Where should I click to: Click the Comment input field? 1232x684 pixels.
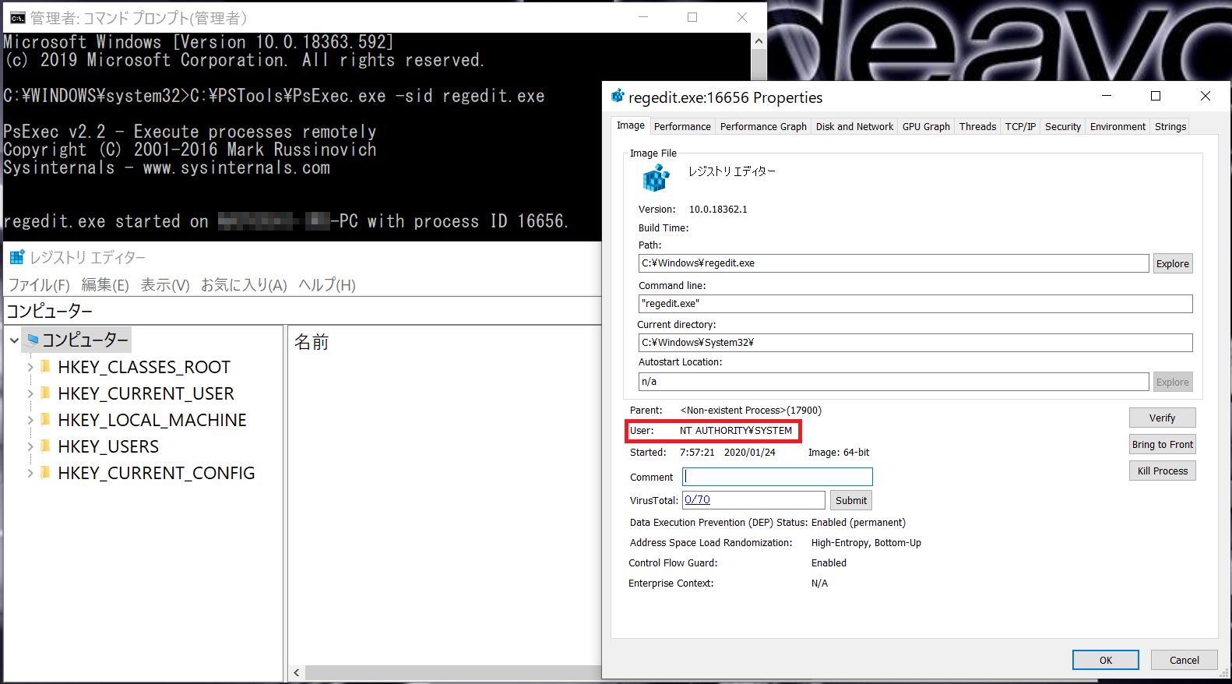coord(777,477)
